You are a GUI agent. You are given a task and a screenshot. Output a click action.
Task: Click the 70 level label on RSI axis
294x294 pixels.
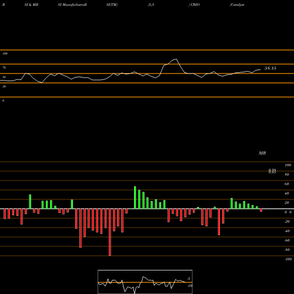(4, 68)
